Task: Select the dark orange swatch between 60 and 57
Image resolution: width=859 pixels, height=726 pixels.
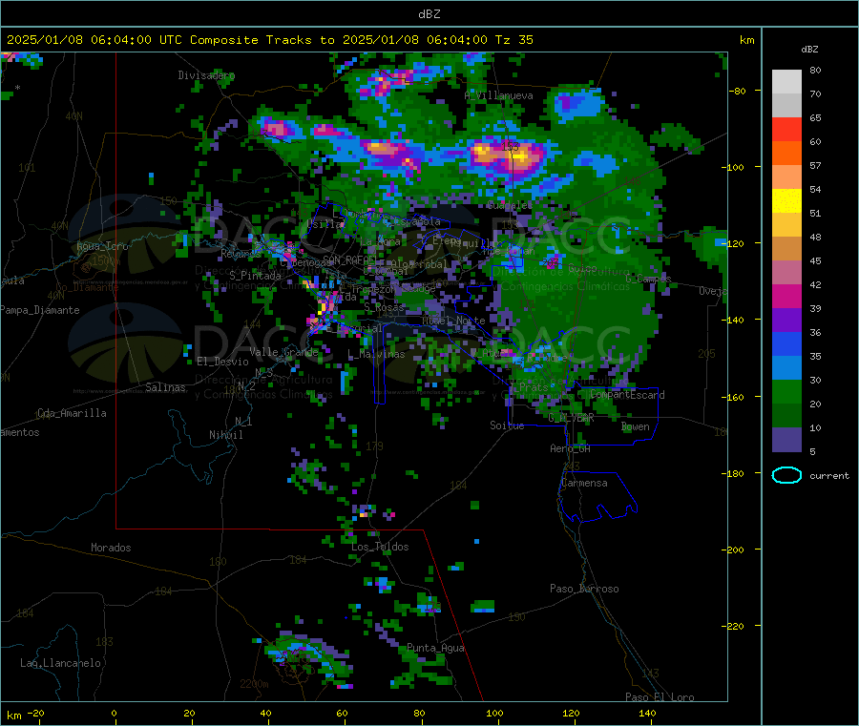Action: tap(786, 154)
